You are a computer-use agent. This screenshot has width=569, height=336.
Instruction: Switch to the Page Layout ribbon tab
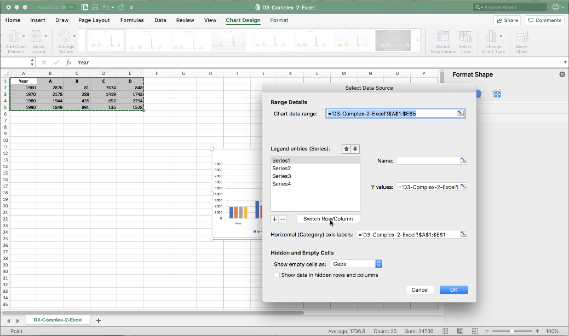point(94,20)
